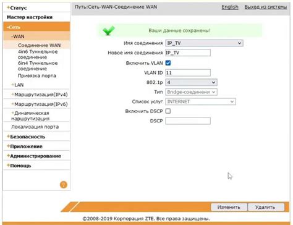Viewport: 293px width, 225px height.
Task: Collapse the WAN submenu
Action: click(18, 36)
